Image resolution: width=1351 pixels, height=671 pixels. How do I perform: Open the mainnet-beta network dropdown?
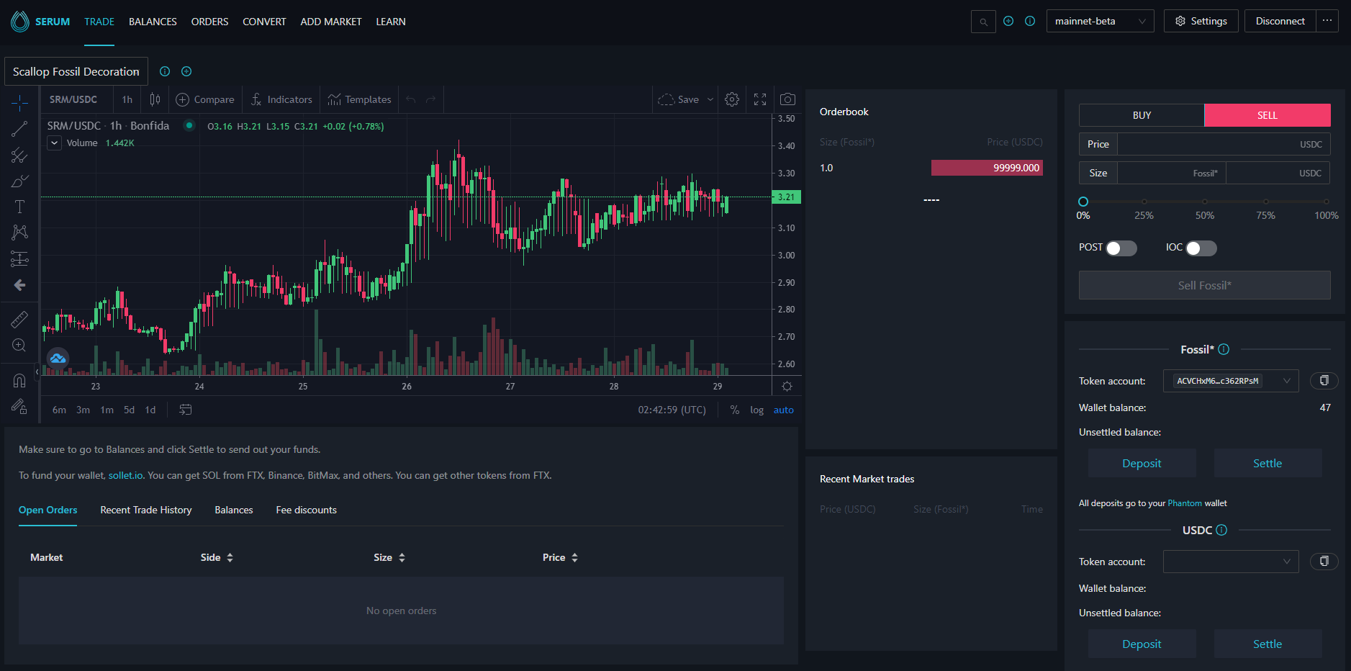1100,21
